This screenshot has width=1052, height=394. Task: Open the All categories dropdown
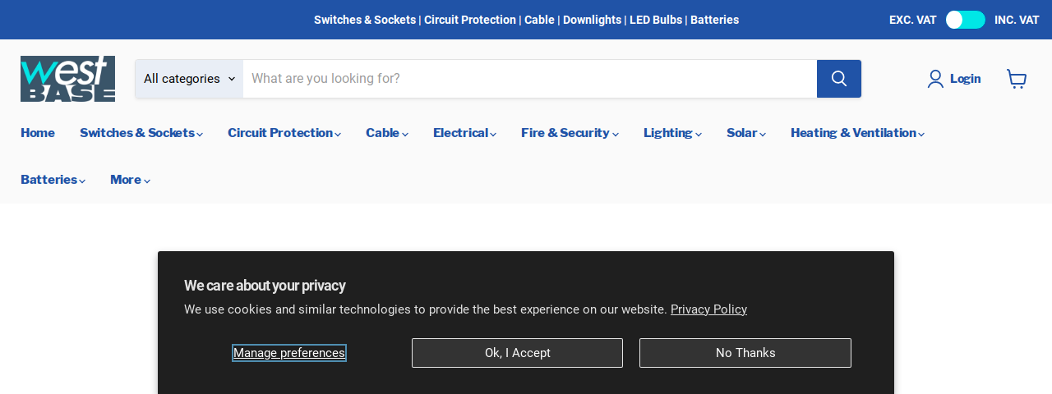[x=189, y=79]
